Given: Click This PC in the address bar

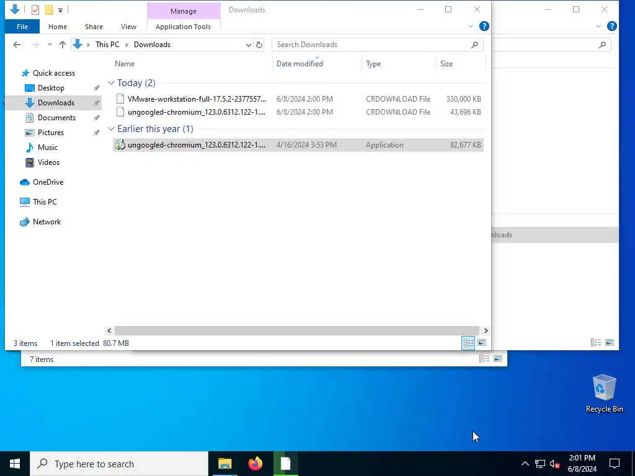Looking at the screenshot, I should tap(107, 45).
